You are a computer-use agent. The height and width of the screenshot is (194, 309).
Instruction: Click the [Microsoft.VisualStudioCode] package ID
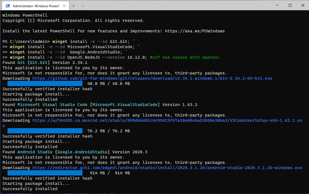coord(125,105)
